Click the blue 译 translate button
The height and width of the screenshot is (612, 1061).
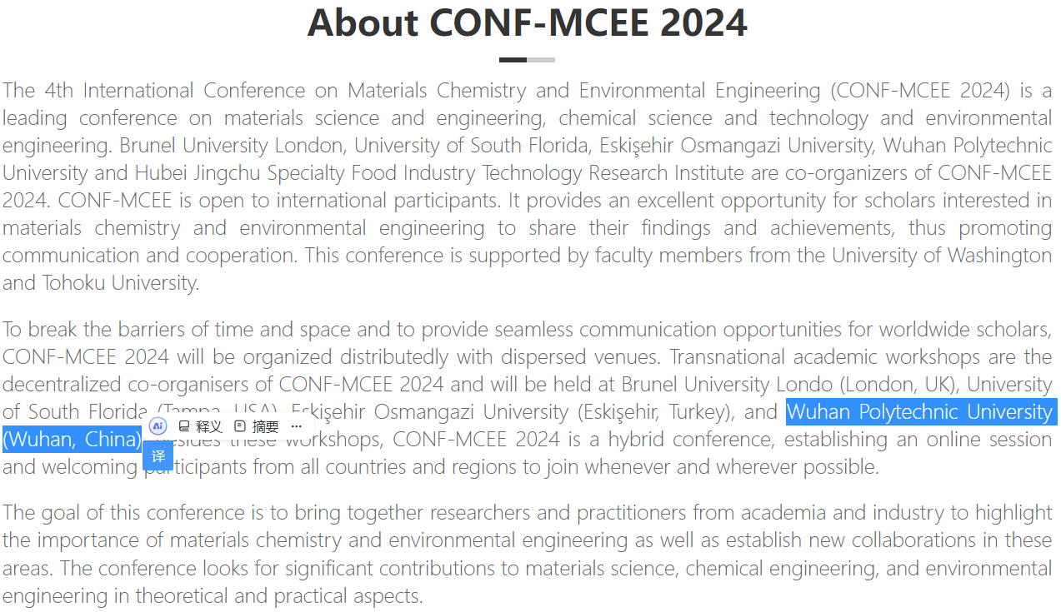pos(158,455)
